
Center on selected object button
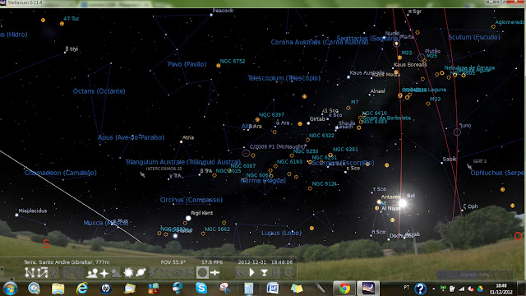[x=165, y=272]
